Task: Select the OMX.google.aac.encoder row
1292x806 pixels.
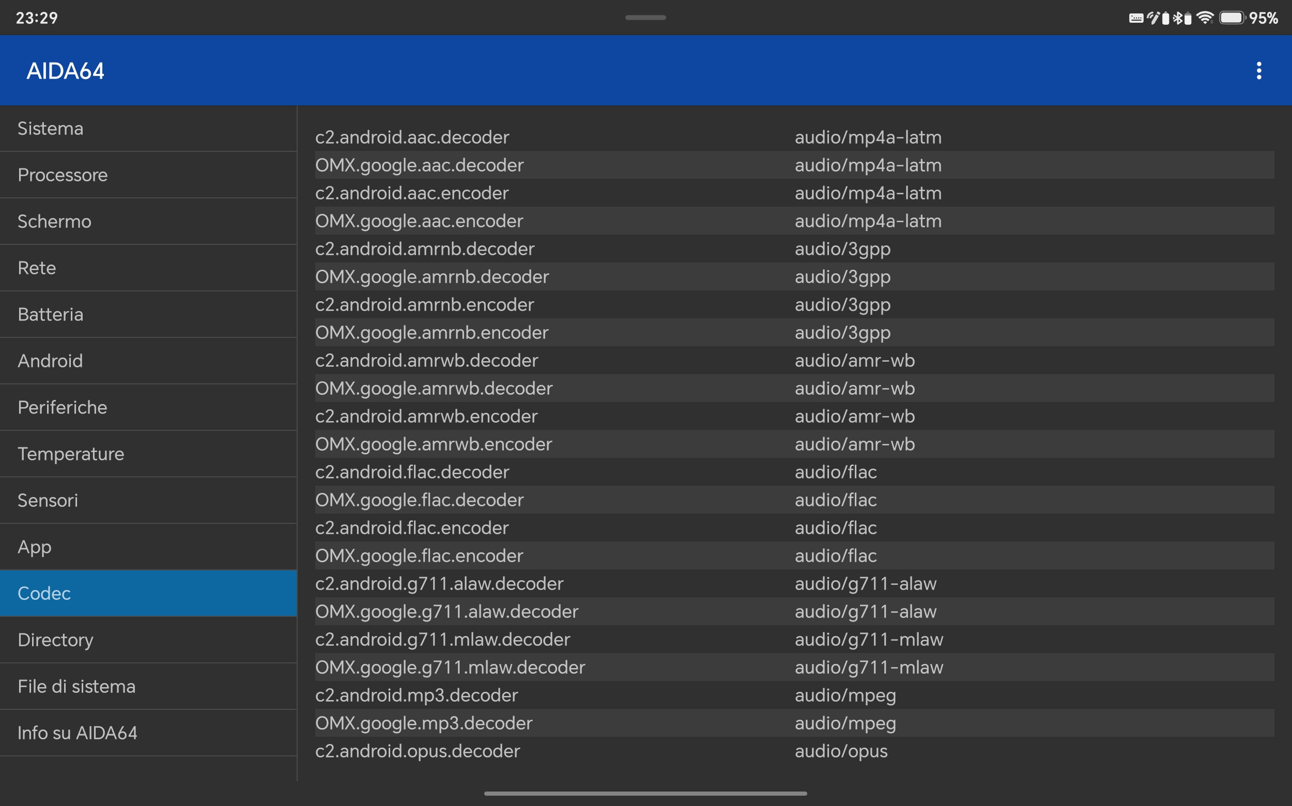Action: (794, 221)
